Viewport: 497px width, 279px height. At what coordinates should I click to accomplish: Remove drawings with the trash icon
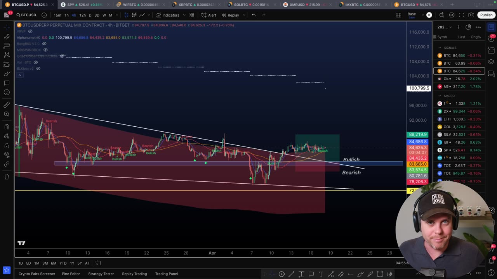pyautogui.click(x=7, y=177)
